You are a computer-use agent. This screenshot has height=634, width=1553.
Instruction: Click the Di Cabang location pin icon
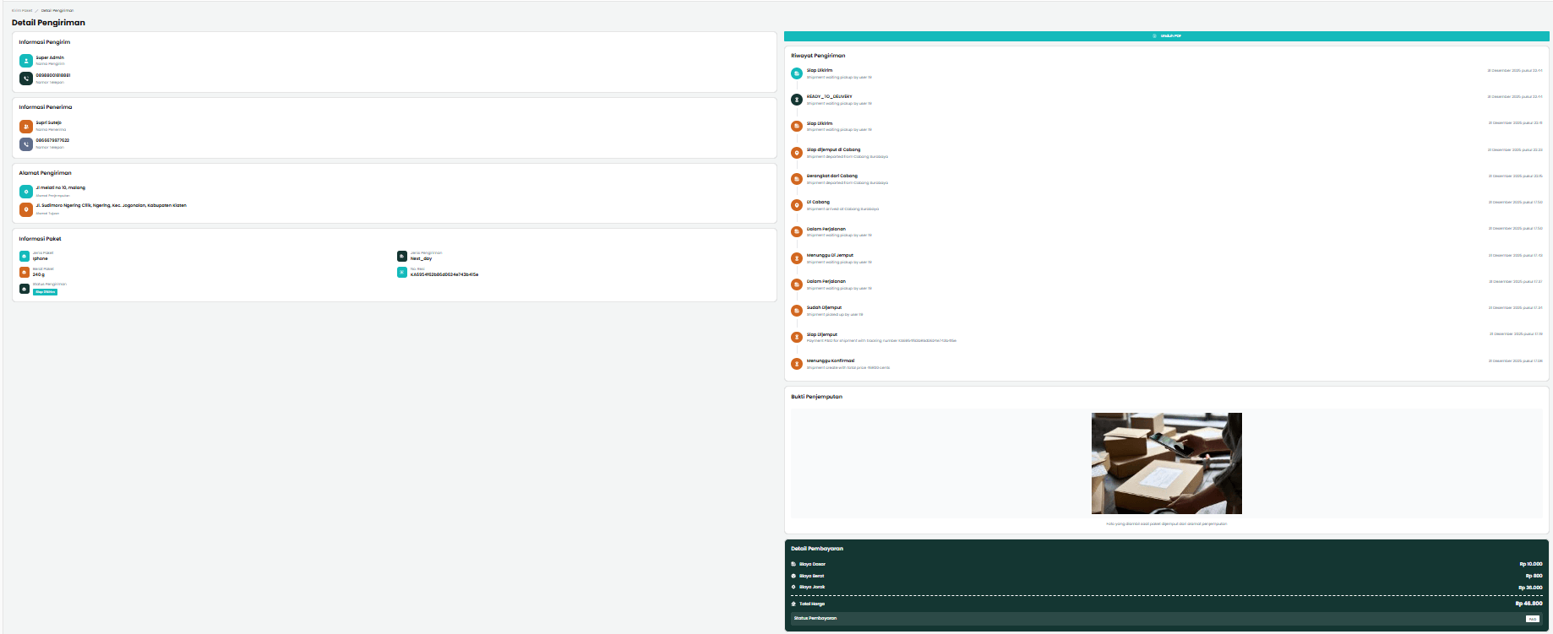(797, 205)
